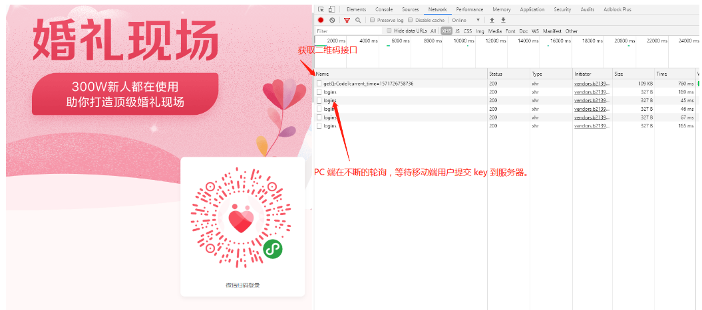This screenshot has height=310, width=702.
Task: Open the Performance tab
Action: [470, 9]
